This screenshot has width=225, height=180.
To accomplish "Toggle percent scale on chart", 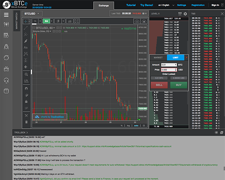I will pos(121,126).
